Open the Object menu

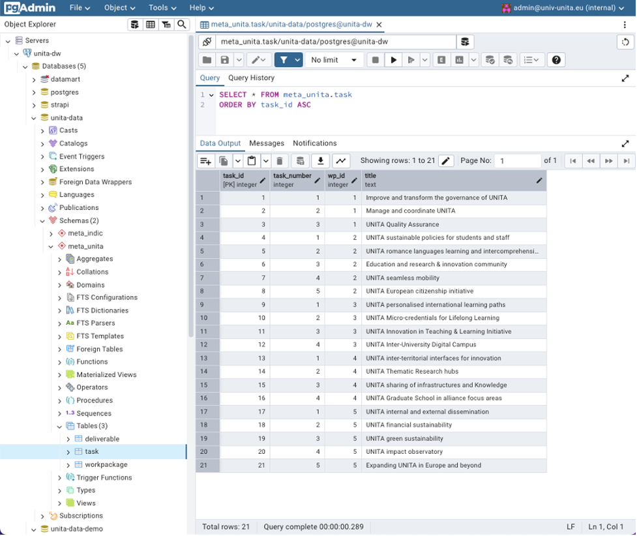119,8
